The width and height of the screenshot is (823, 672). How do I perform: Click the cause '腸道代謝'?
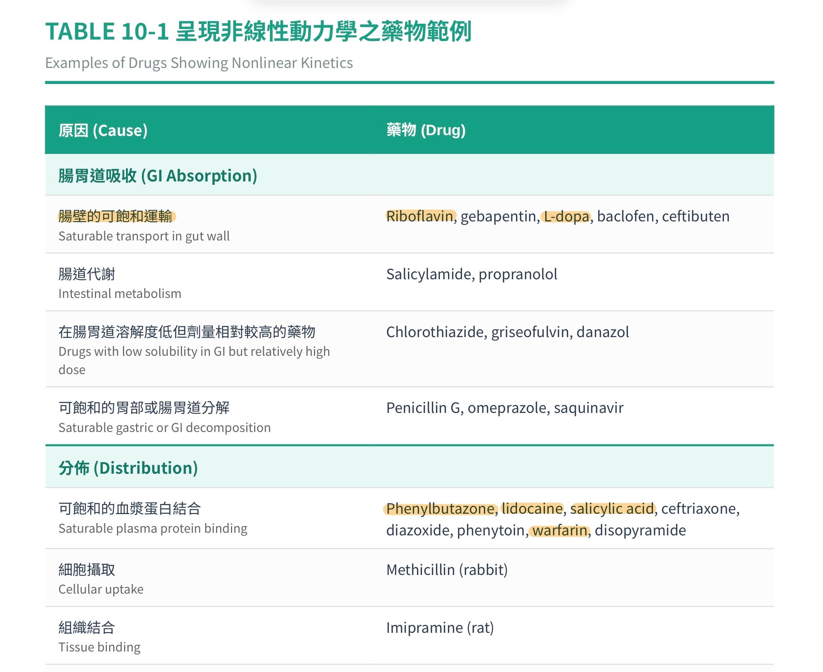(x=87, y=274)
